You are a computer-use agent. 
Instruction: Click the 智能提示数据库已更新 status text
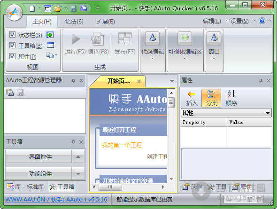144,200
